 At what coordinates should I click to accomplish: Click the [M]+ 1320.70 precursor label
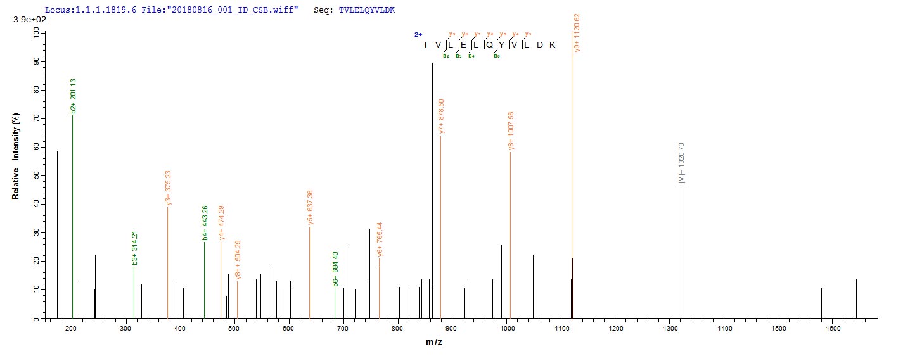(682, 163)
